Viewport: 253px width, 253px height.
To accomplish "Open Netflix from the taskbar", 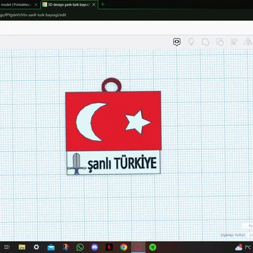I will click(109, 247).
